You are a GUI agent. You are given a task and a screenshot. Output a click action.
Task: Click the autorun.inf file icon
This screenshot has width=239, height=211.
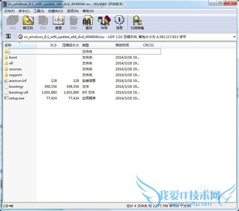[x=6, y=81]
